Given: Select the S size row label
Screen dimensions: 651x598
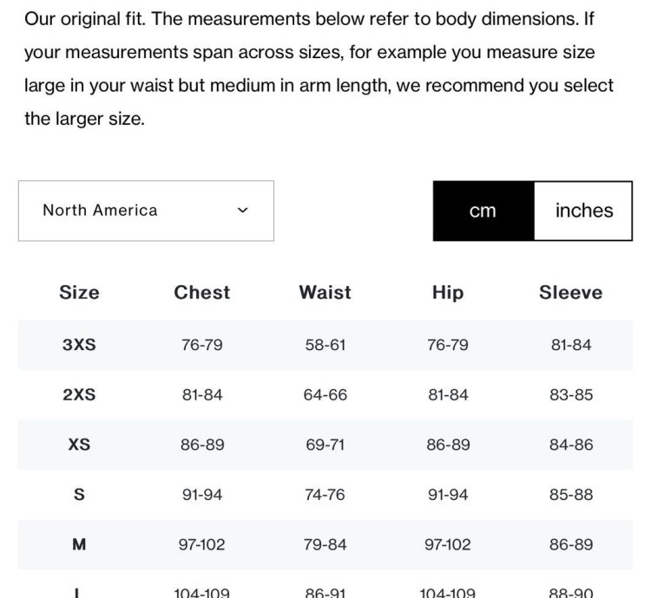Looking at the screenshot, I should [79, 494].
